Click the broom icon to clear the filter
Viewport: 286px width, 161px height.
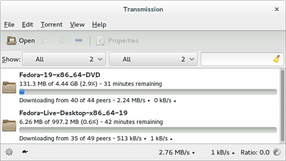[276, 59]
